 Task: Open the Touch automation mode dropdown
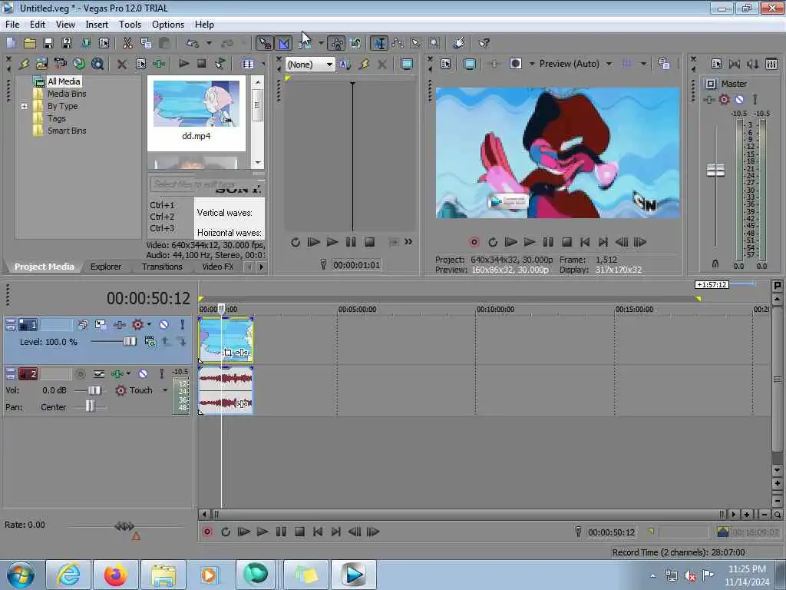(165, 390)
